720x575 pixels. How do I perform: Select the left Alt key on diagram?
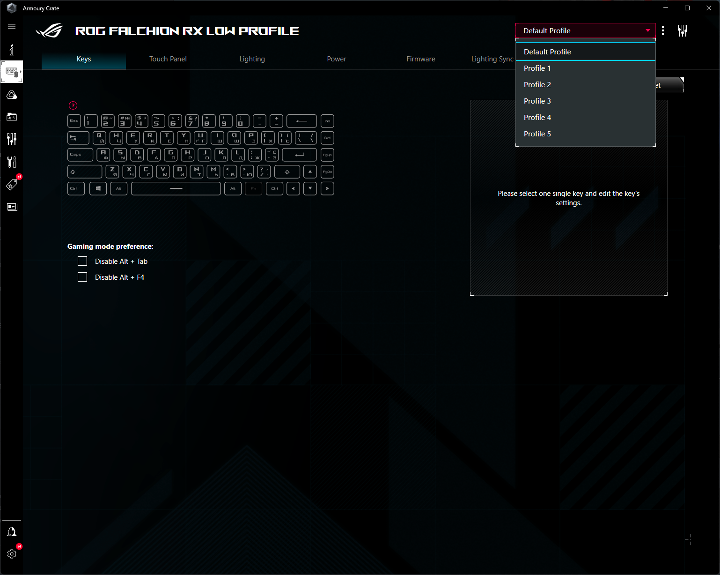point(118,188)
